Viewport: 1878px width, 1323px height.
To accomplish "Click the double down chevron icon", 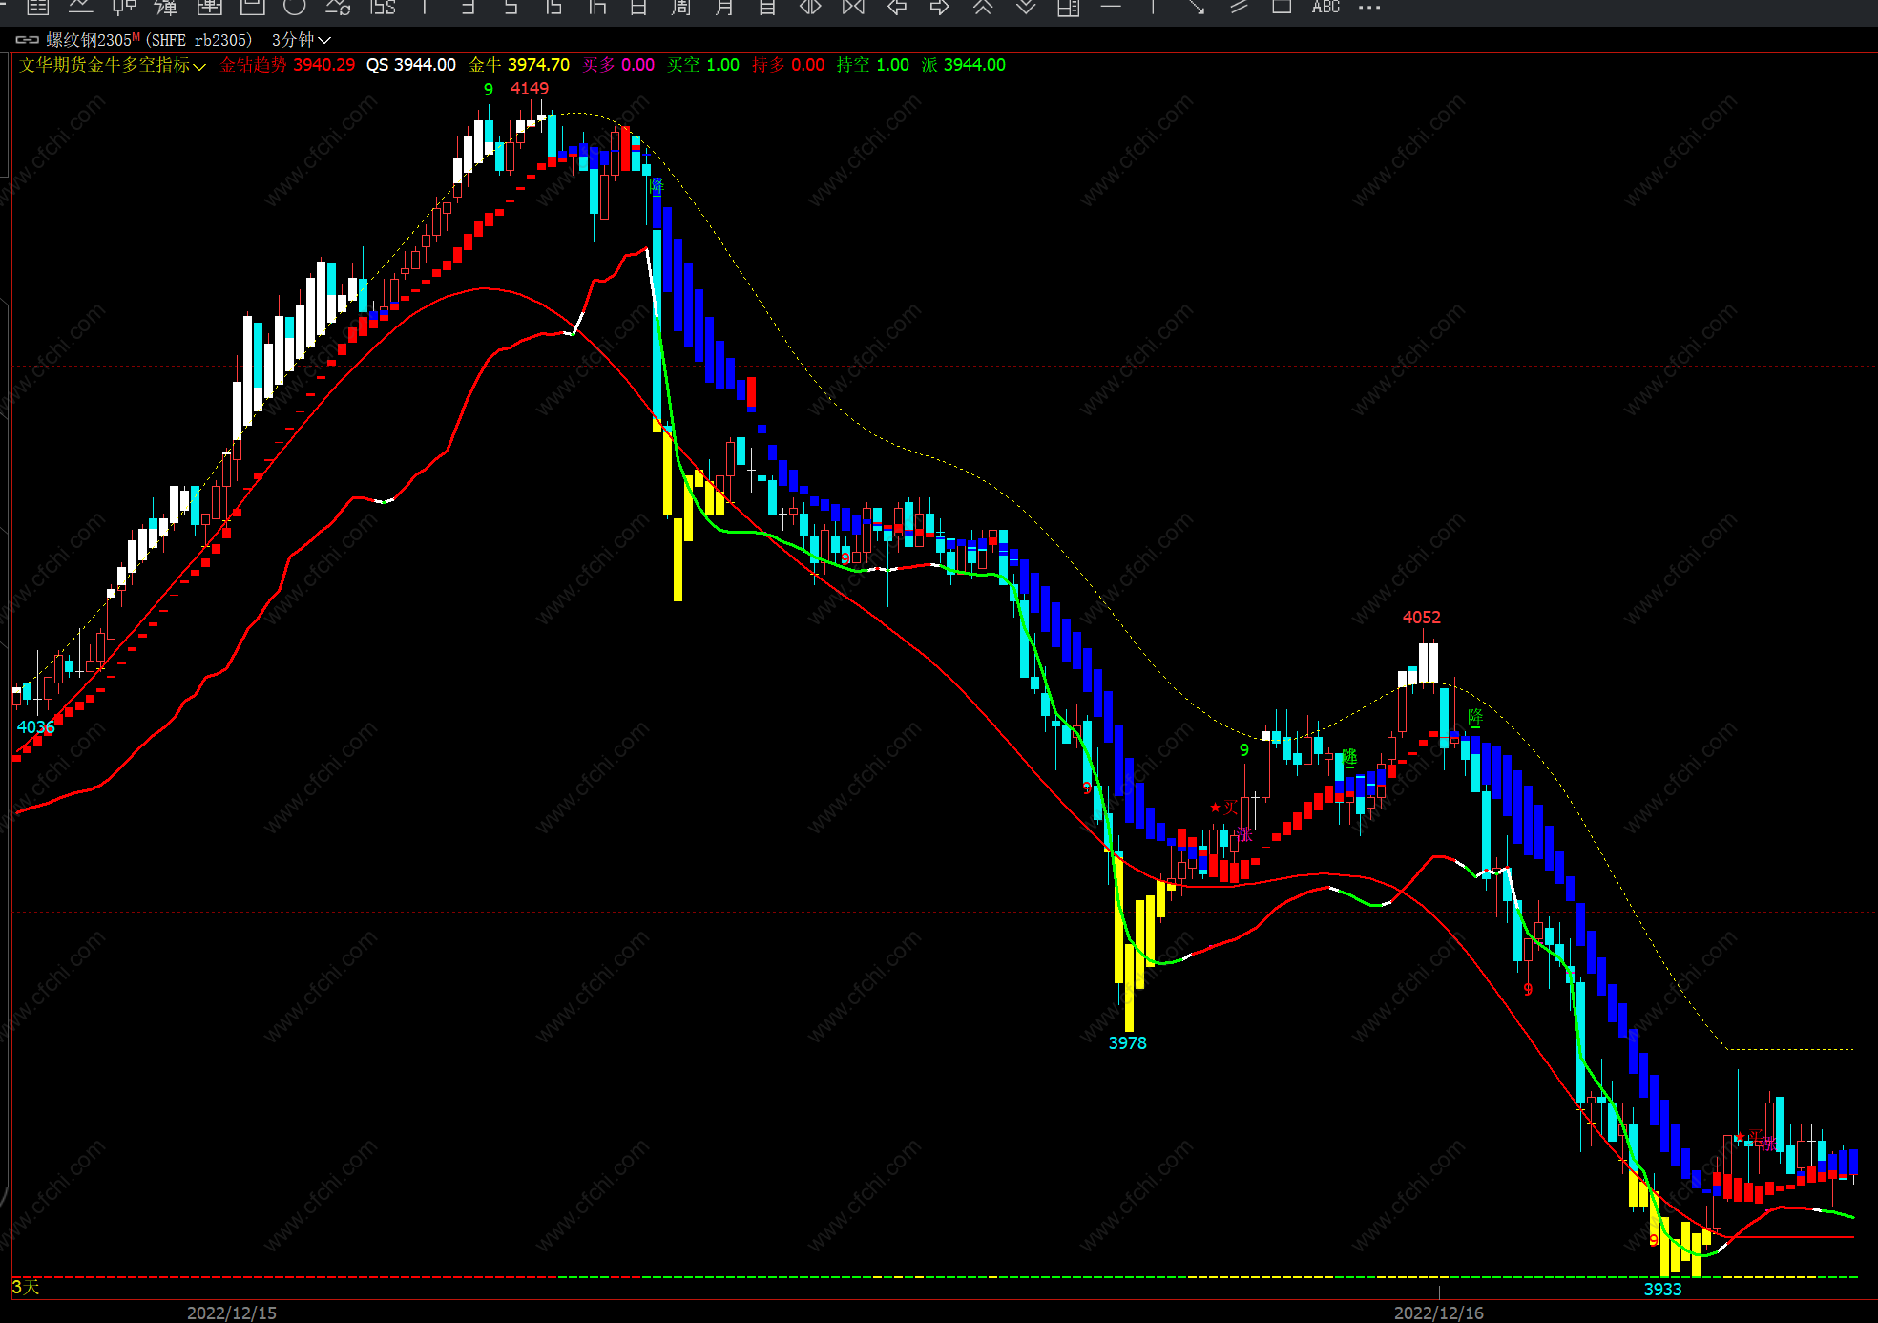I will pos(1026,8).
